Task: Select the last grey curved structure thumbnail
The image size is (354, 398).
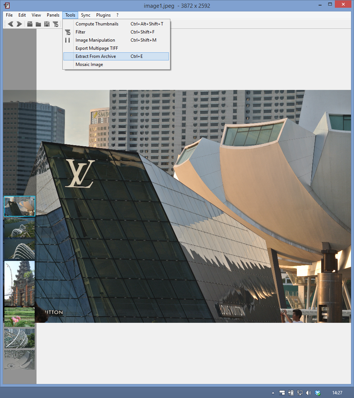Action: tap(20, 360)
